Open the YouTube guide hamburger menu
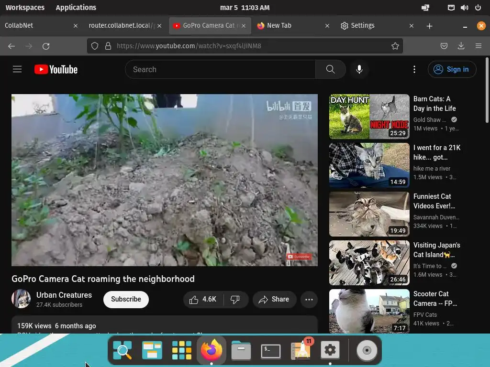 [x=17, y=69]
